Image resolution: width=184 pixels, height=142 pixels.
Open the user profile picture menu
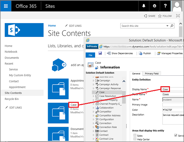click(177, 6)
